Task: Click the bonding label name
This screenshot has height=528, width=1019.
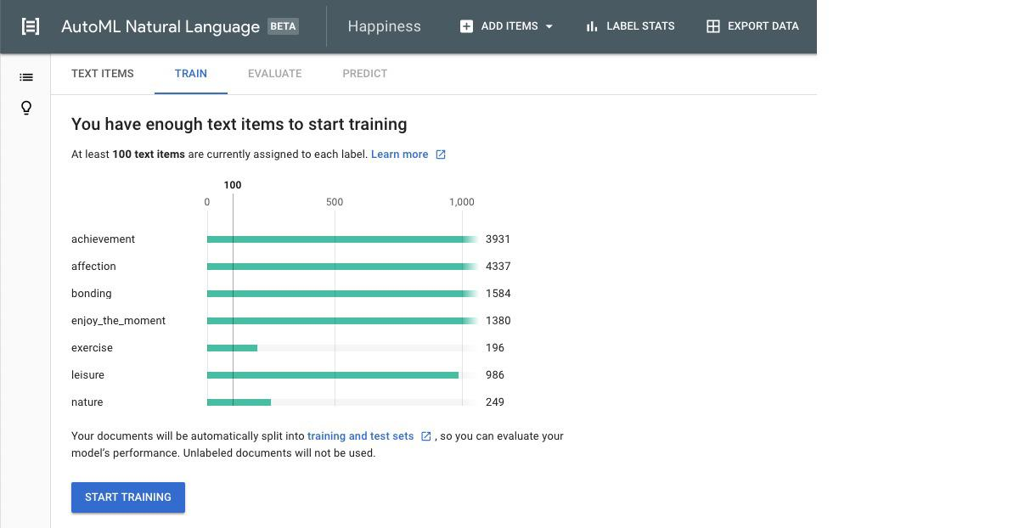Action: pyautogui.click(x=92, y=294)
